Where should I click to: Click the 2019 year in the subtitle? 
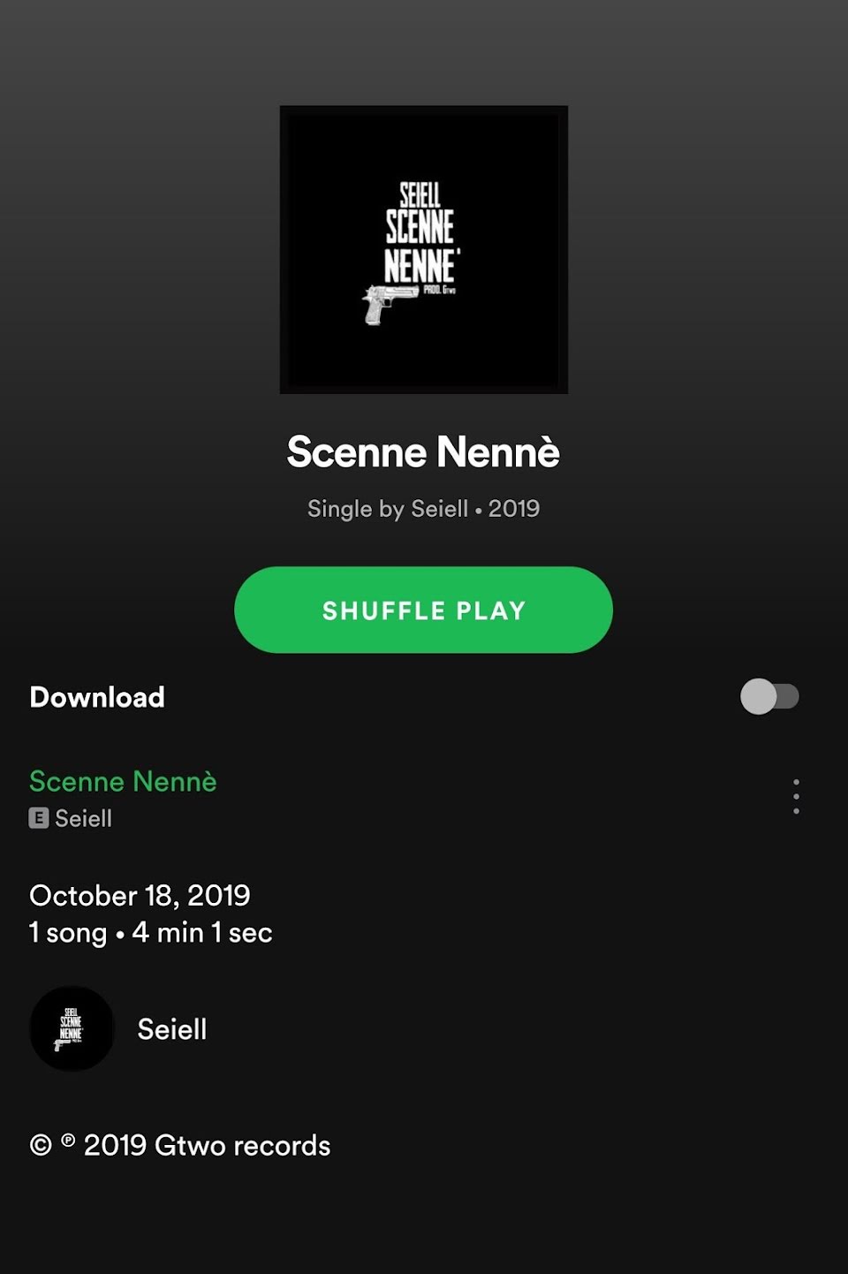tap(514, 509)
